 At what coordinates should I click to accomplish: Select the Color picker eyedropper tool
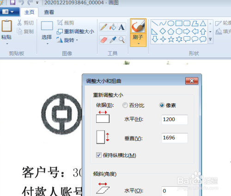[113, 40]
